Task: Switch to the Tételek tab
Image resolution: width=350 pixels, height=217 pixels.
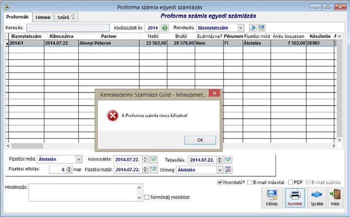Action: click(x=43, y=17)
